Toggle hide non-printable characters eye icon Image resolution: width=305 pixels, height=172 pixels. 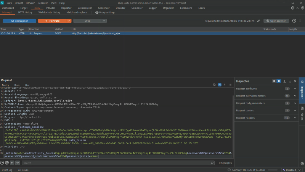(214, 85)
